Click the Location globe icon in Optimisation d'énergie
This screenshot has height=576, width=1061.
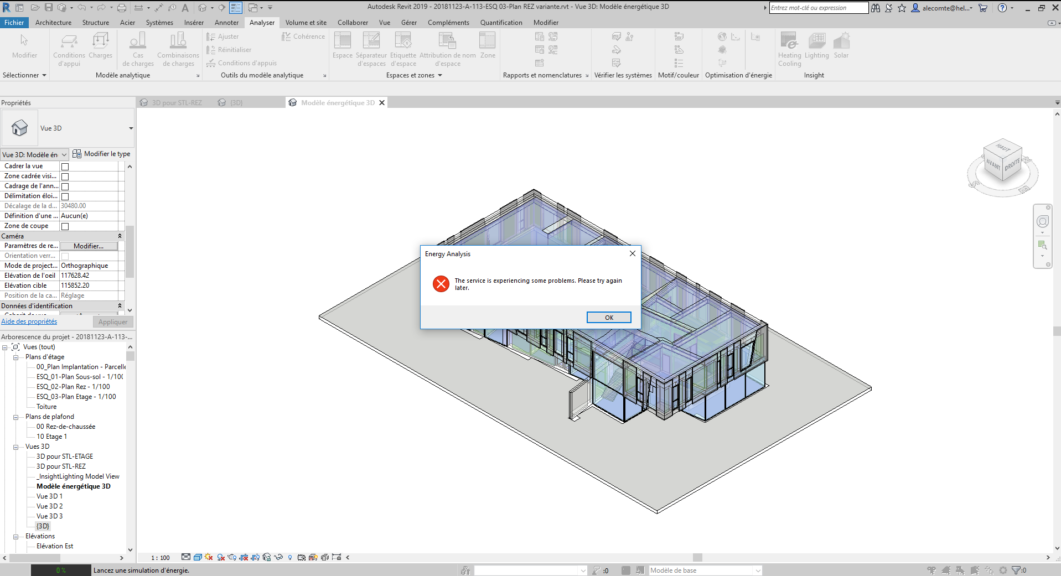(x=722, y=37)
